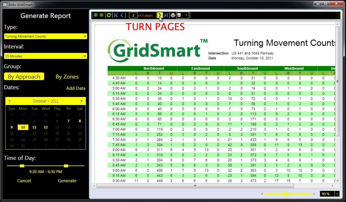The width and height of the screenshot is (346, 202).
Task: Click the horizontal scrollbar right arrow
Action: point(332,186)
